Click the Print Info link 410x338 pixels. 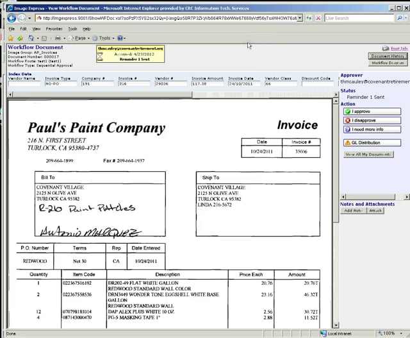pos(399,49)
